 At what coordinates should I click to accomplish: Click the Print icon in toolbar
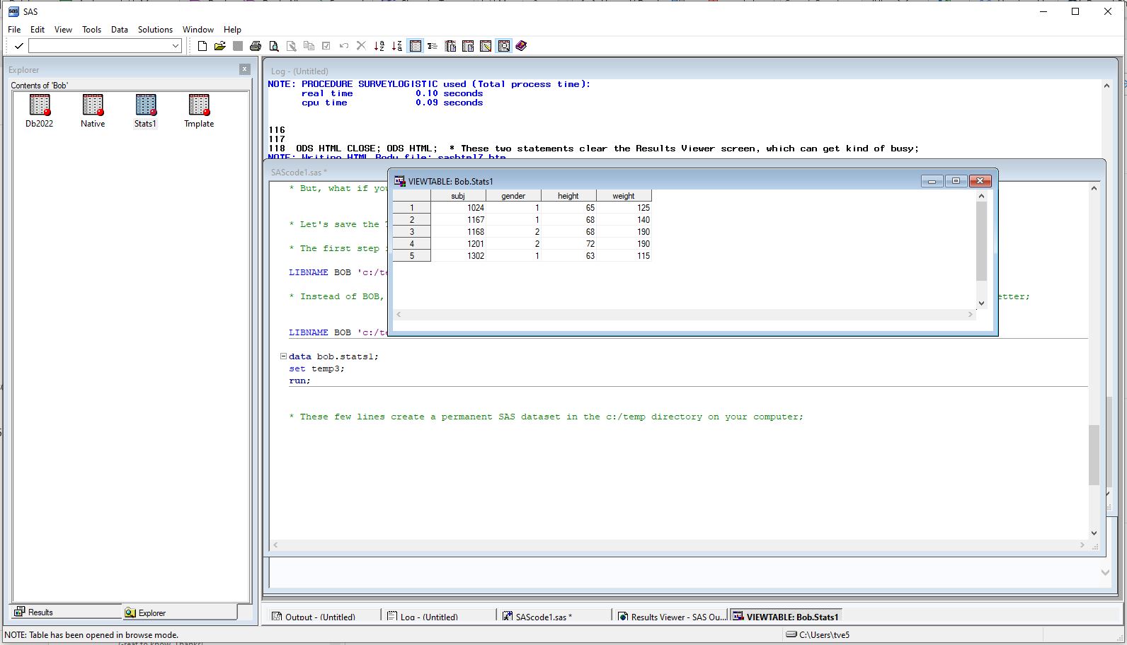(256, 46)
